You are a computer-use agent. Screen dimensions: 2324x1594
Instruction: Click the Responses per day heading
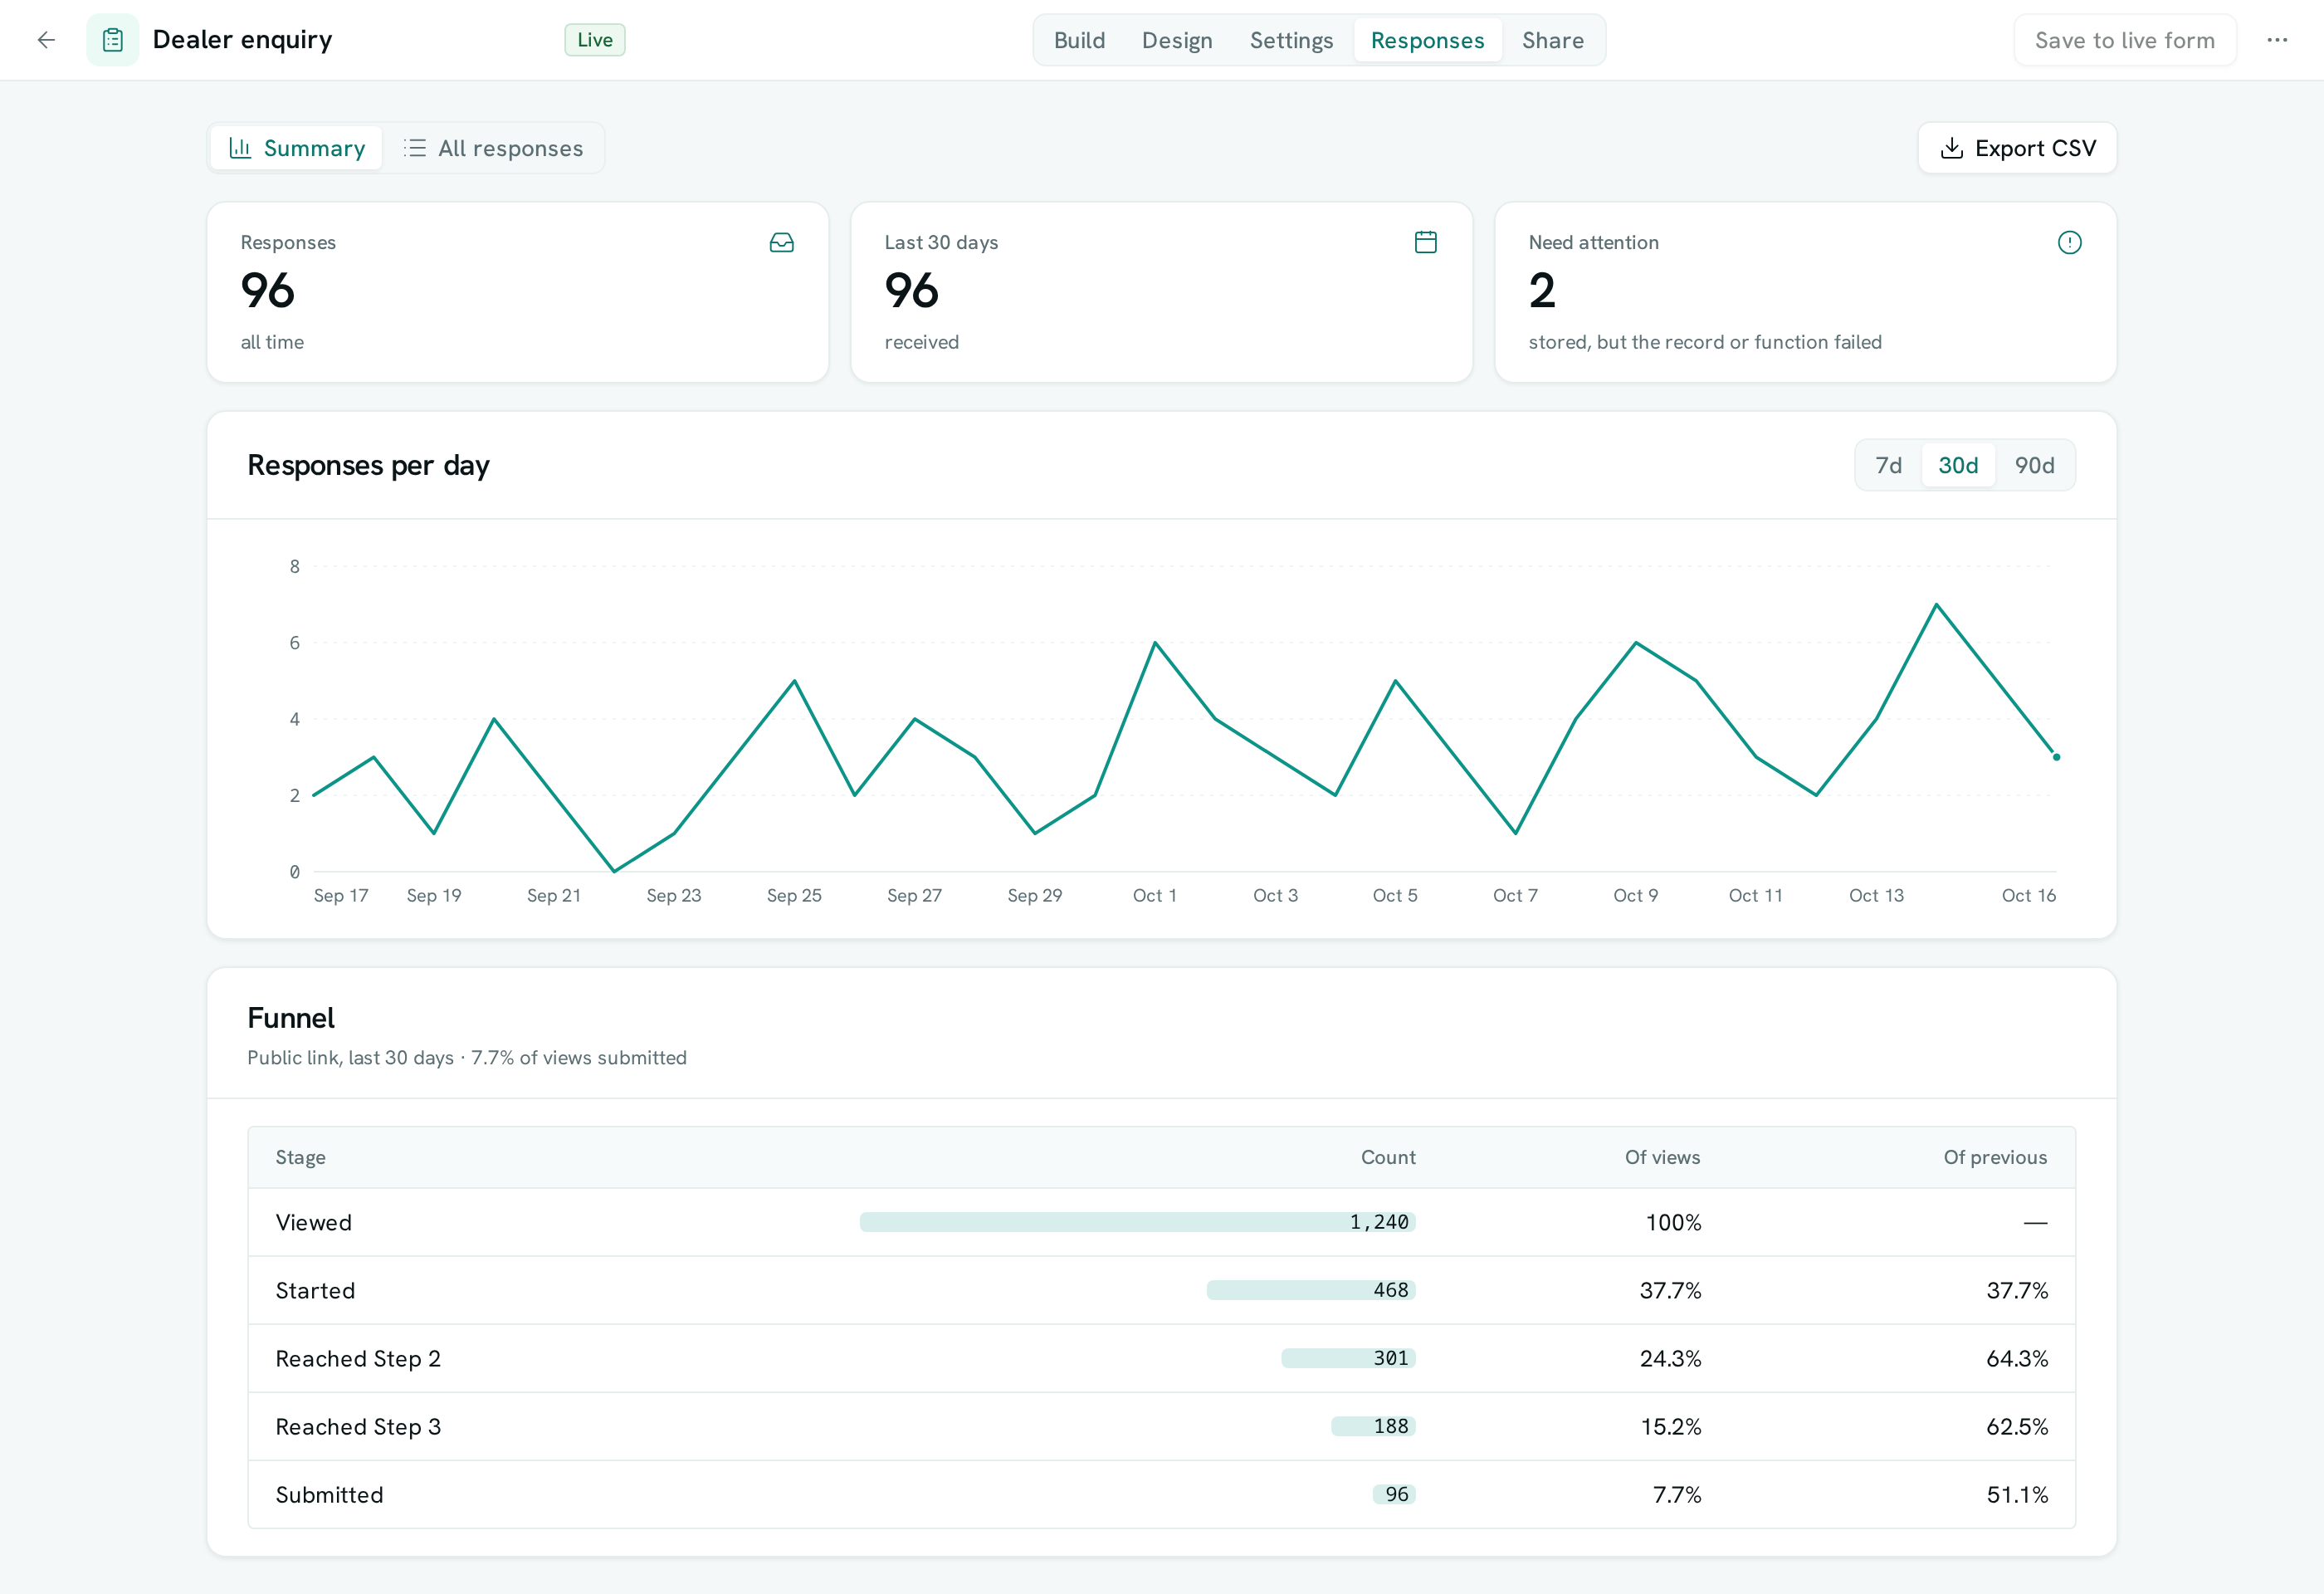click(368, 465)
